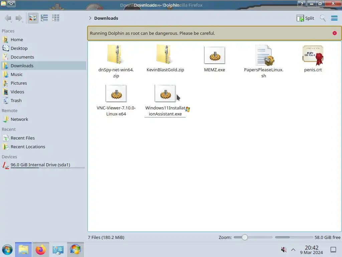
Task: Select PapersPleaseLinux.sh script icon
Action: click(x=265, y=55)
